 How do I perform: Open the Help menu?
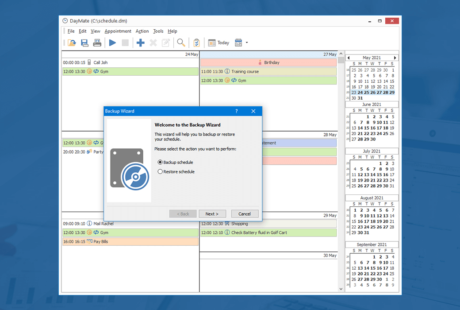click(x=172, y=31)
